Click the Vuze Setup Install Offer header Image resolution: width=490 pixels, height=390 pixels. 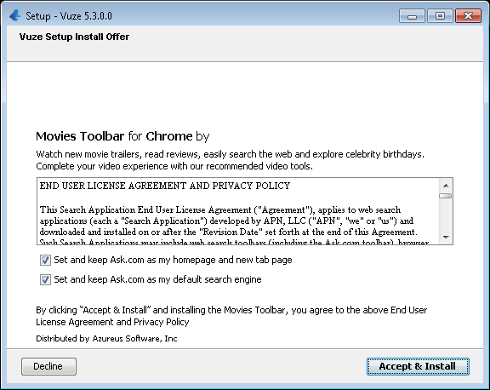click(74, 37)
